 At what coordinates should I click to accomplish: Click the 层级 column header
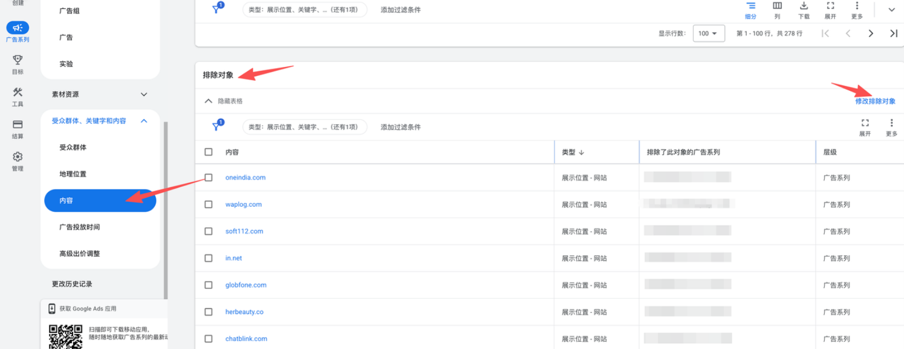[830, 152]
